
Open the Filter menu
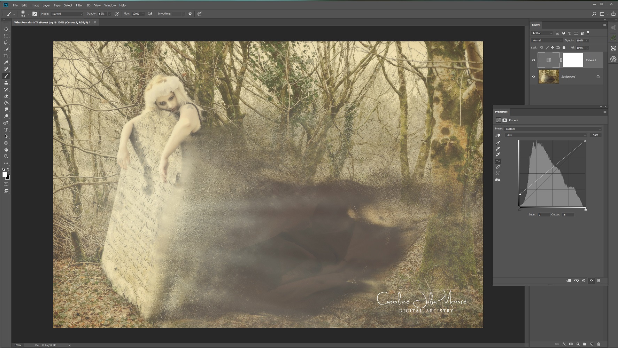(x=79, y=5)
